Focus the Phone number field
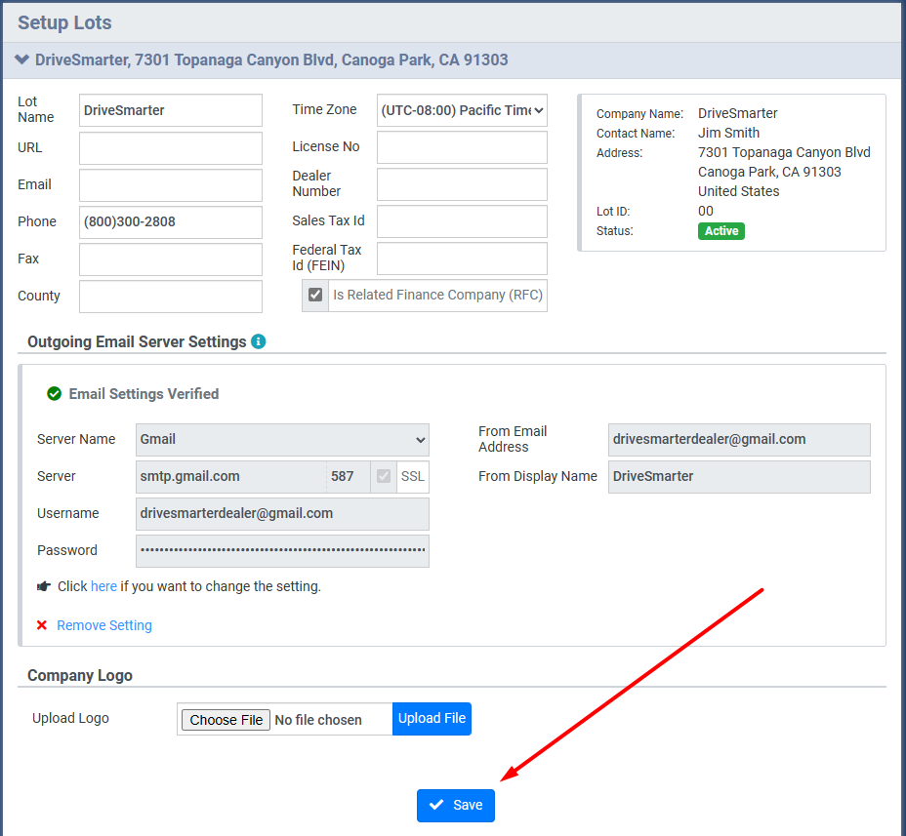 (171, 221)
